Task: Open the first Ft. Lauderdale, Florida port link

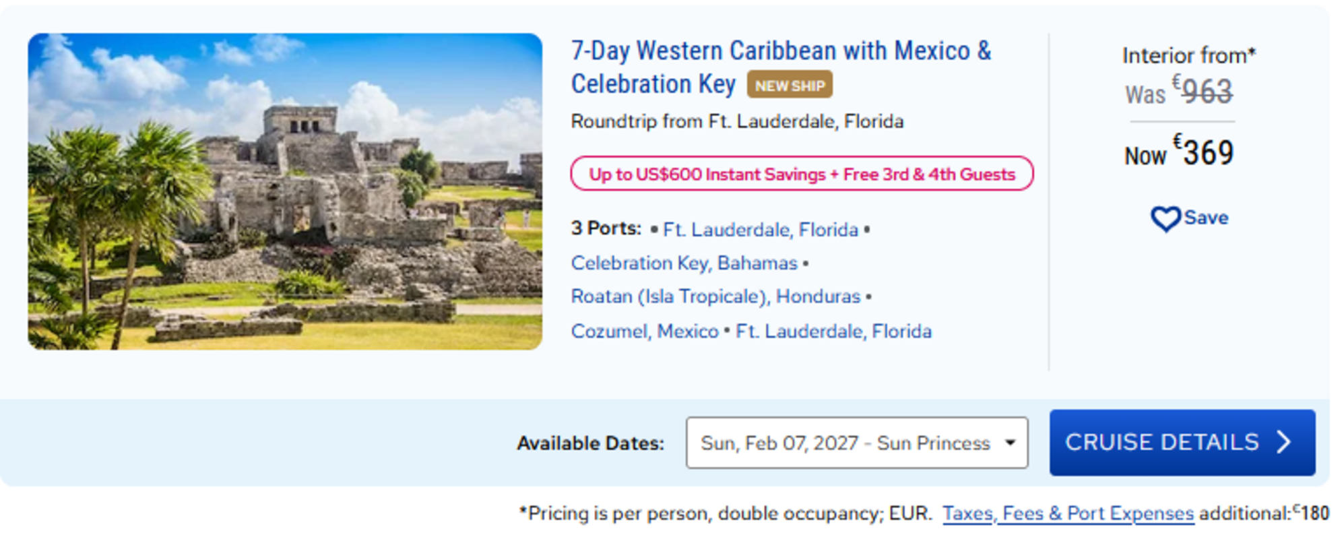Action: click(761, 230)
